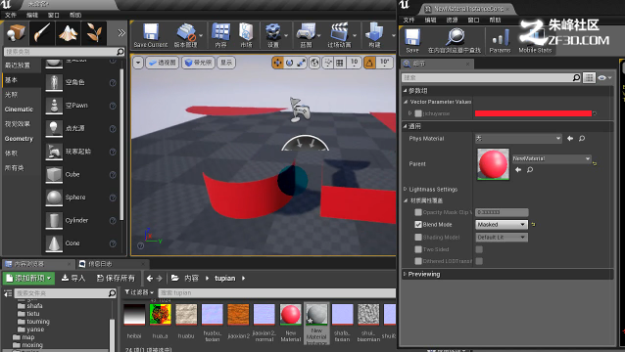Image resolution: width=625 pixels, height=352 pixels.
Task: Toggle the vector parameter override checkbox
Action: [418, 113]
